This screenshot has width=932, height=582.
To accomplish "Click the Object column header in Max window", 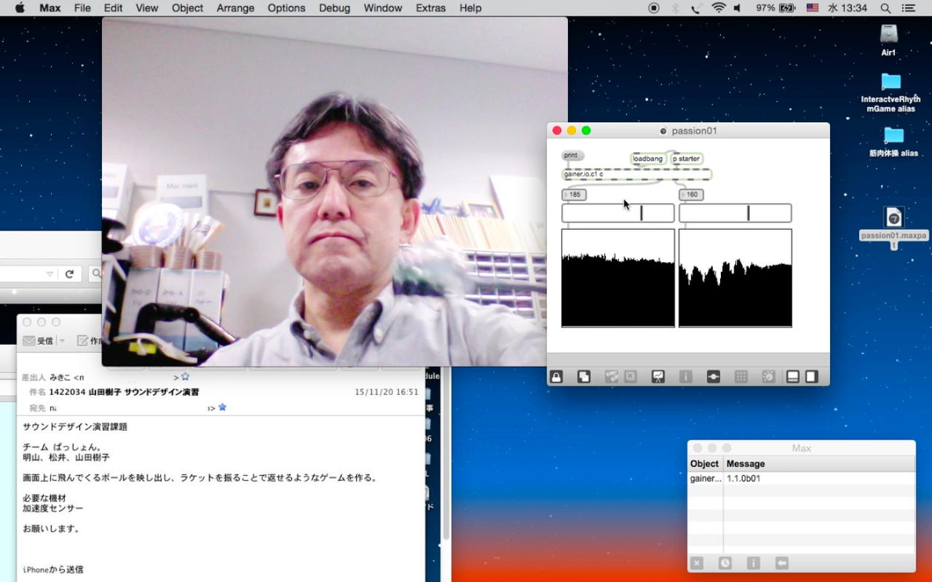I will [705, 463].
